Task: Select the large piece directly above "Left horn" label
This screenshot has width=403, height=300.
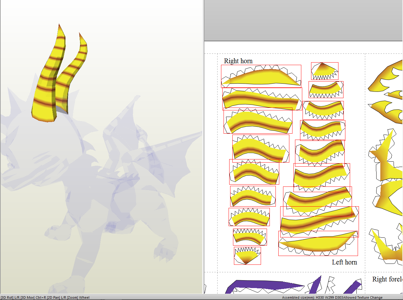Action: (318, 243)
